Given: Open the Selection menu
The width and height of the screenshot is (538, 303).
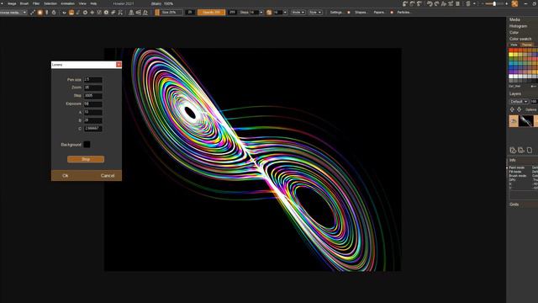Looking at the screenshot, I should click(50, 3).
